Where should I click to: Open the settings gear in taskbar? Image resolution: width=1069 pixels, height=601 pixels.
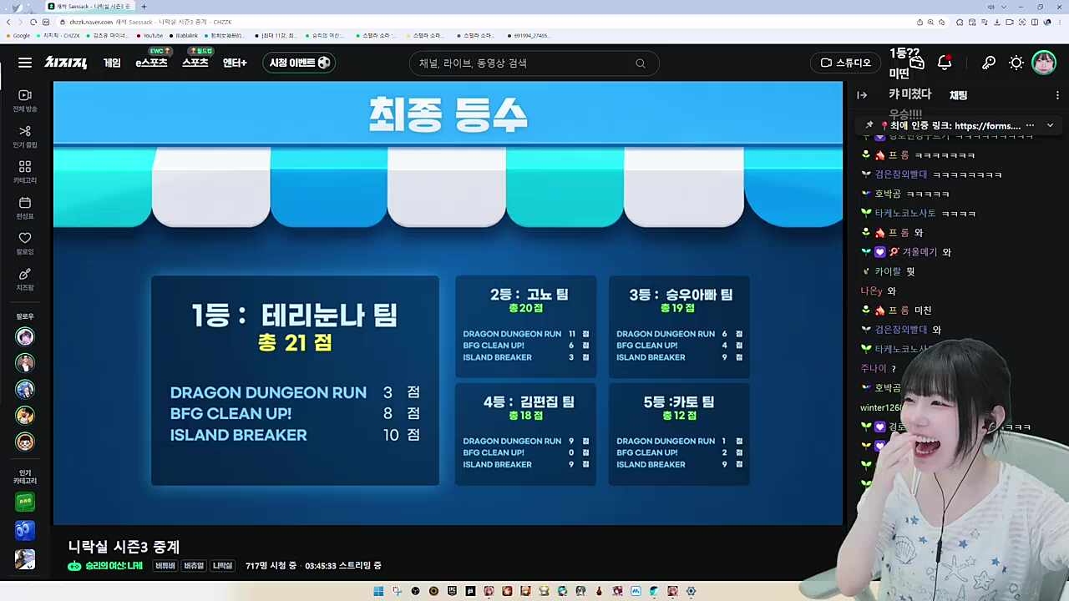coord(691,591)
